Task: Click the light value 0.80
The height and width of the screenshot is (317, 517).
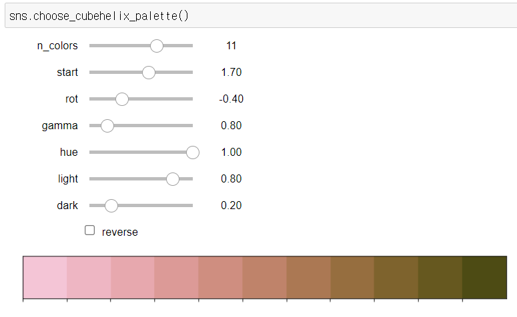Action: tap(231, 179)
